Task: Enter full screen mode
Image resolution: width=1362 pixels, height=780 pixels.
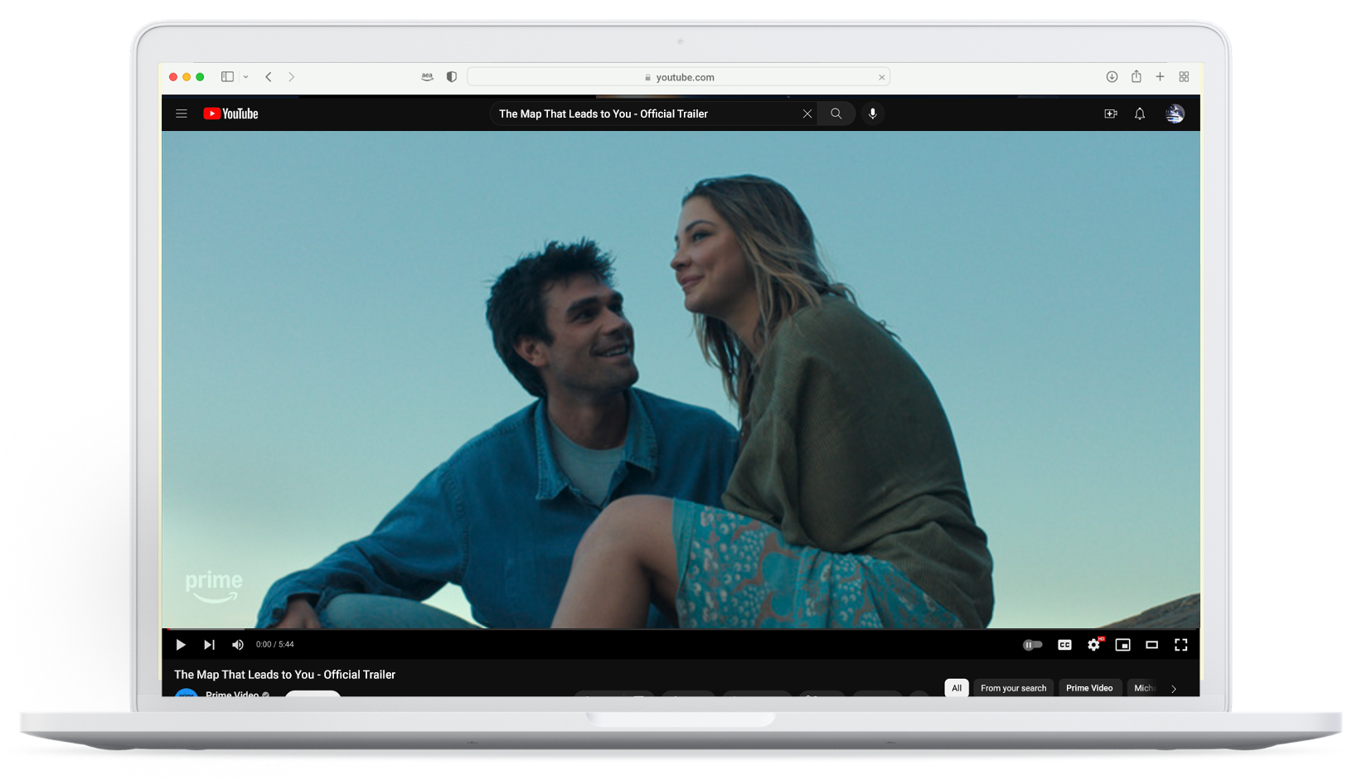Action: click(1180, 644)
